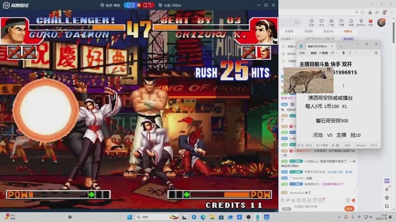Open the user avatar profile picture

(381, 22)
